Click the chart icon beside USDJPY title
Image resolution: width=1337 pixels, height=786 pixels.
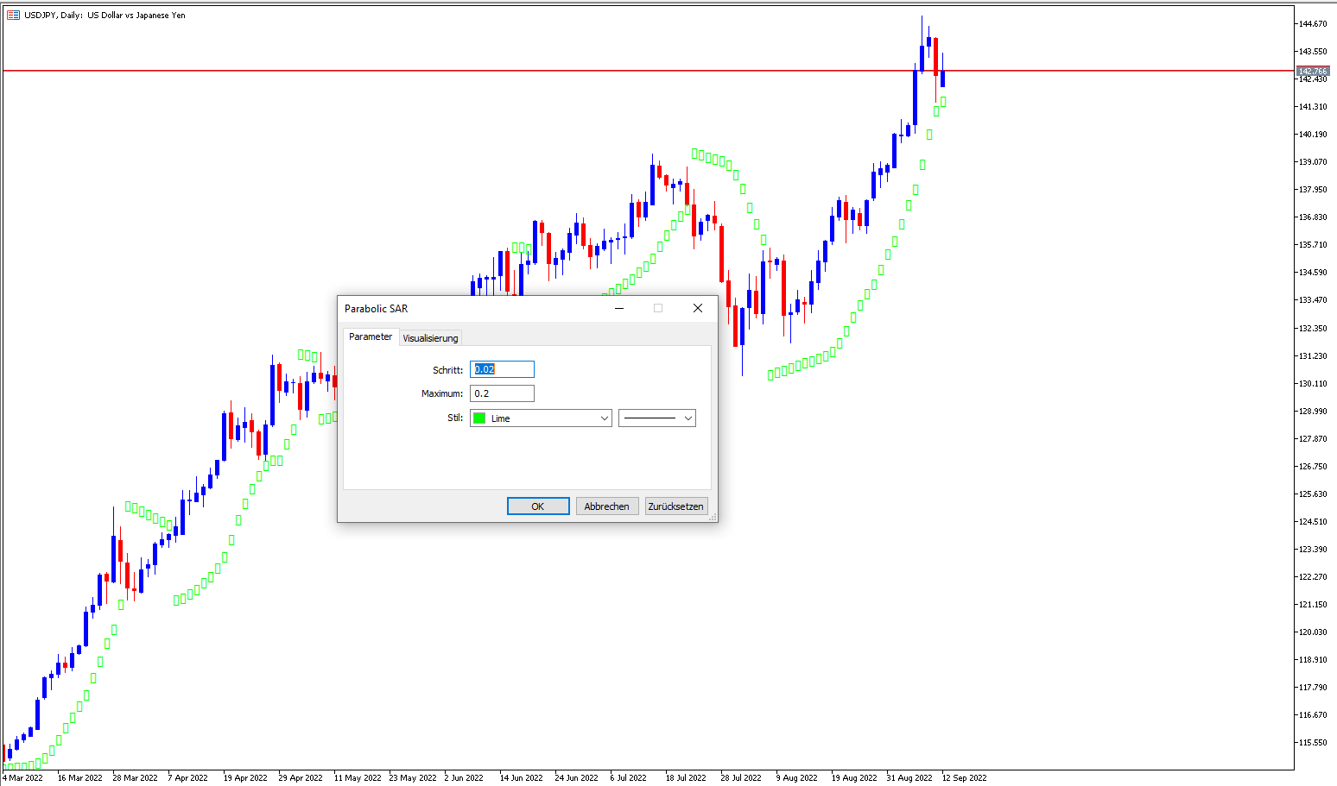[13, 15]
